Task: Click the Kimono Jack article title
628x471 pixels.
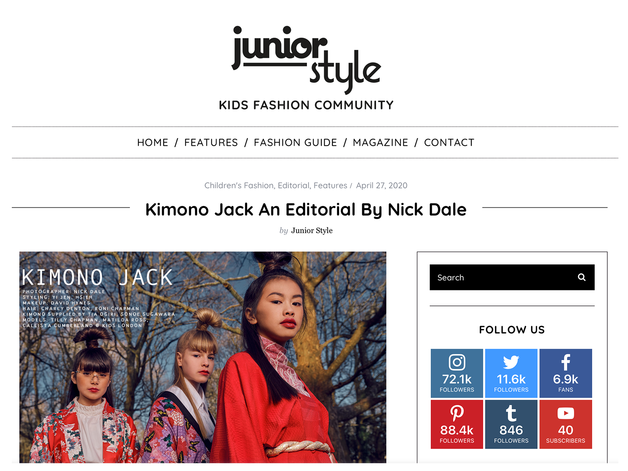Action: (306, 209)
